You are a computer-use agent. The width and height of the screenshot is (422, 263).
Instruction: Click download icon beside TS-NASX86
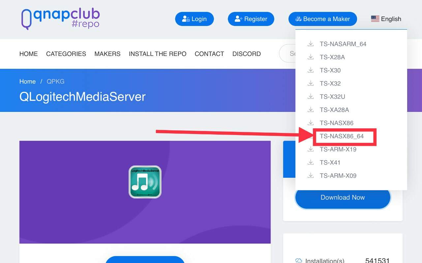pos(311,123)
